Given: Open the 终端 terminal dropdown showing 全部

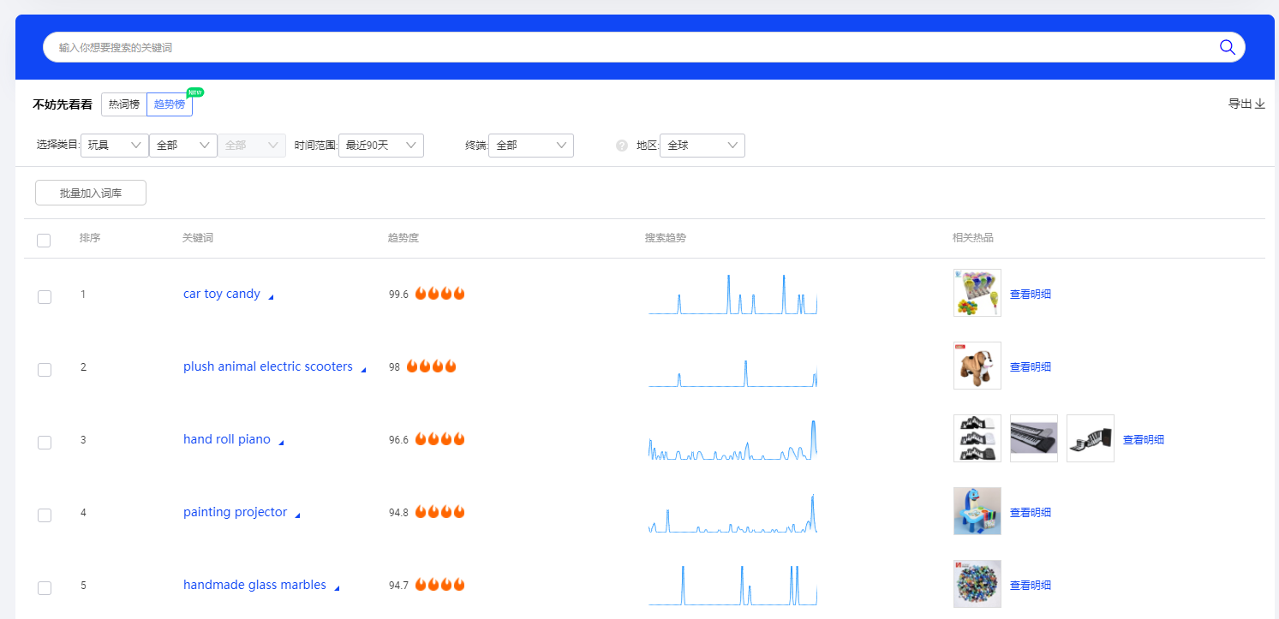Looking at the screenshot, I should (530, 145).
